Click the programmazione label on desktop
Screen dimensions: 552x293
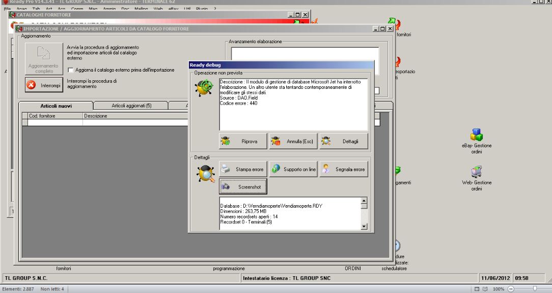coord(229,269)
